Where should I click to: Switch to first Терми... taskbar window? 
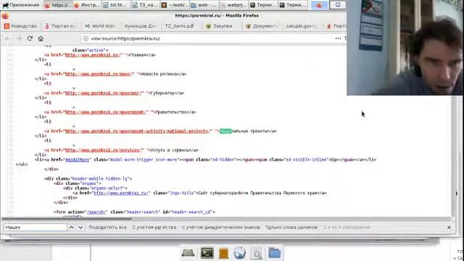[x=263, y=5]
